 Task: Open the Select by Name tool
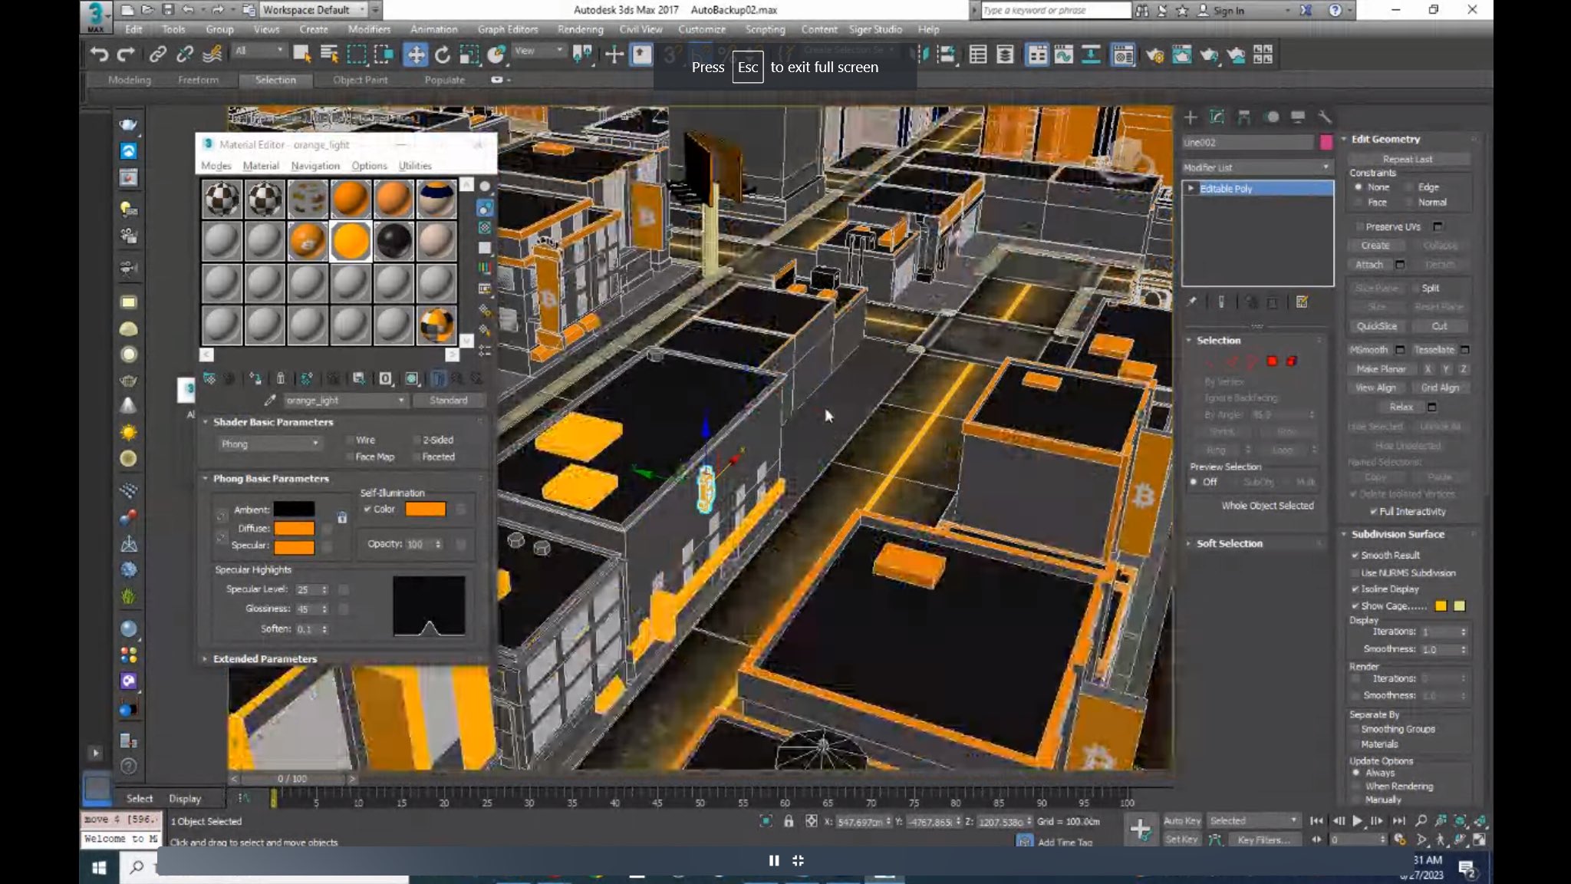pos(329,54)
